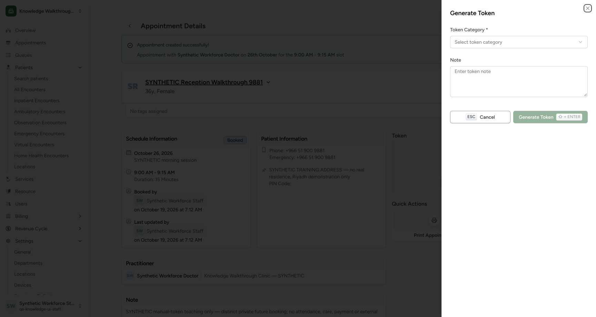Expand the Revenue Cycle chevron
596x317 pixels.
[80, 229]
